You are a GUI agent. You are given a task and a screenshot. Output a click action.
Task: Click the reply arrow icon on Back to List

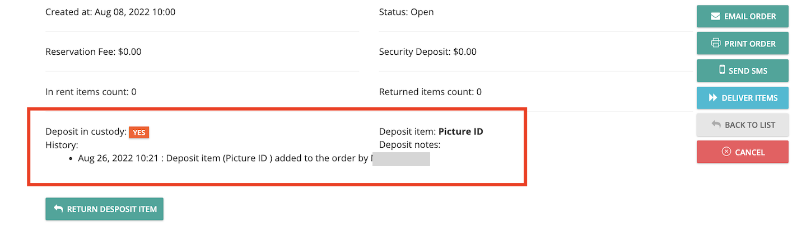tap(716, 125)
